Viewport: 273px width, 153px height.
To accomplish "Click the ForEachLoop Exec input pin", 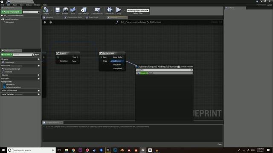I will pos(101,57).
